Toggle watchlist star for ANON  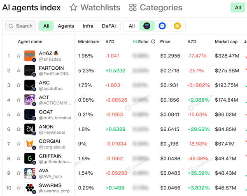19,129
